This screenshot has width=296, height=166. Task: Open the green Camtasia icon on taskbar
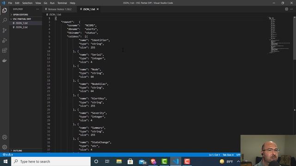(x=164, y=161)
